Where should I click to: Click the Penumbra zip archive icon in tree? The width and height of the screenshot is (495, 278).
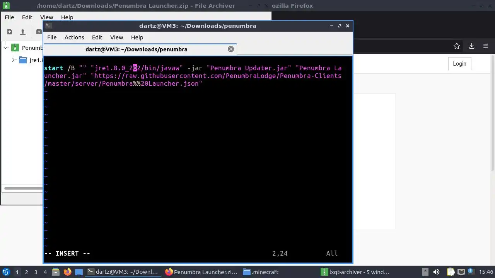[x=15, y=48]
